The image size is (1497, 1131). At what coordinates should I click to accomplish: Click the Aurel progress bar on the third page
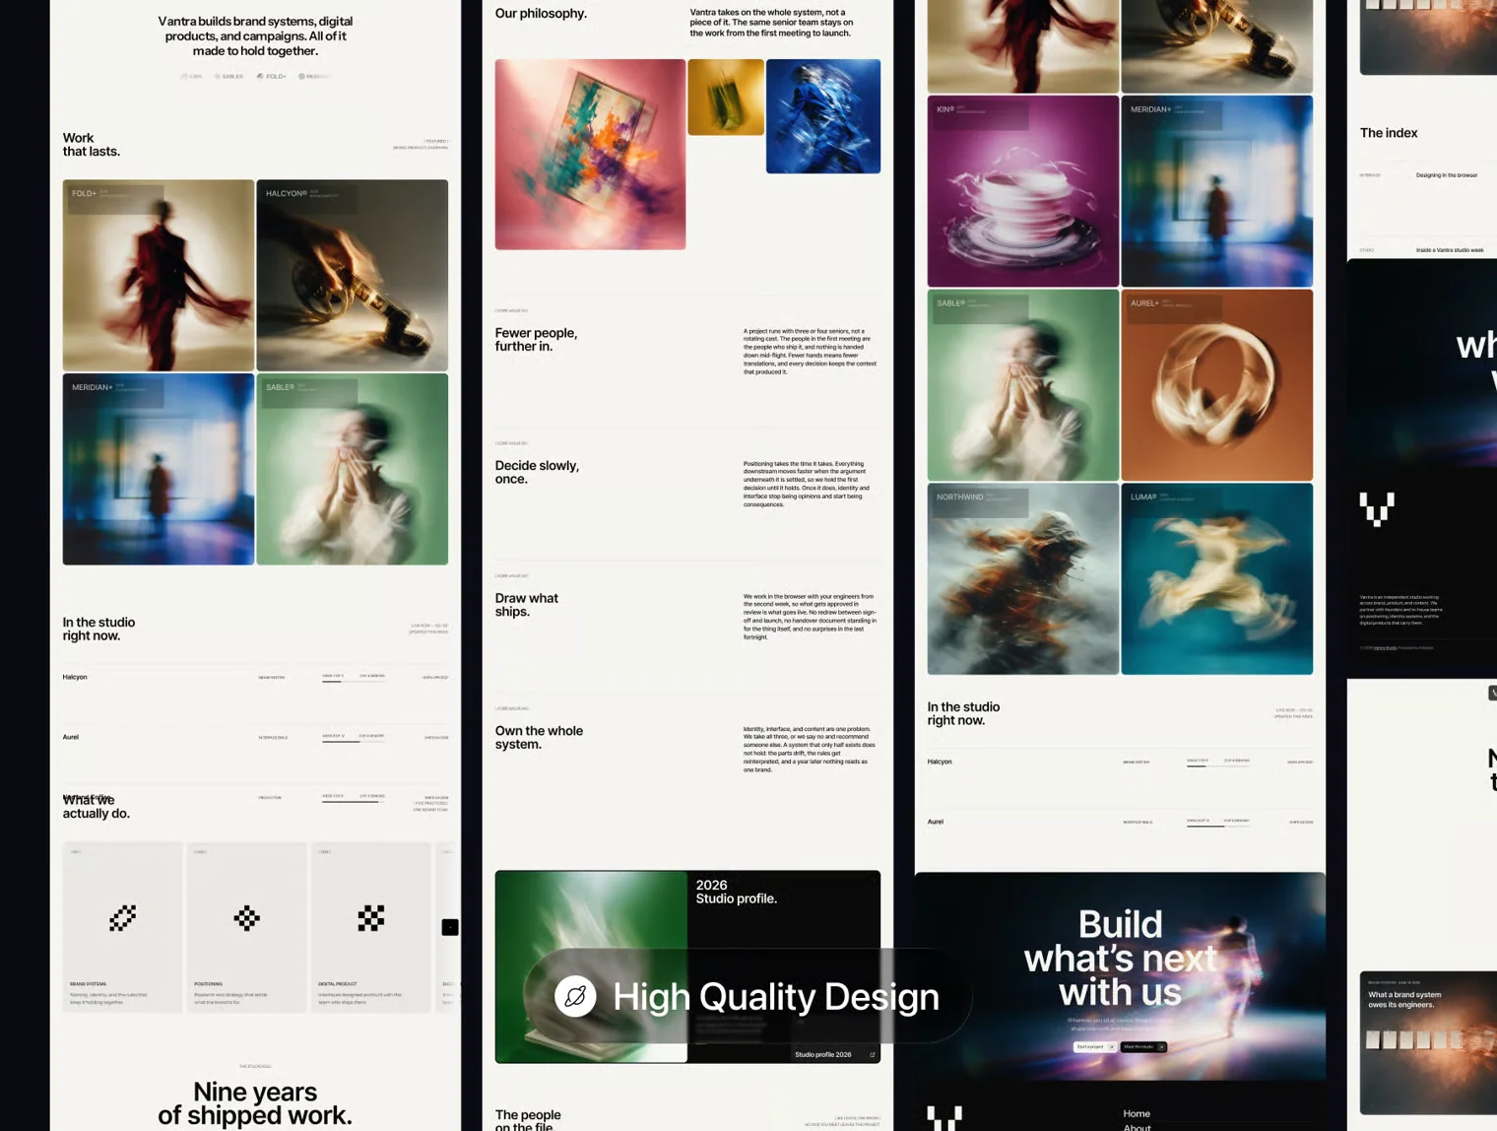point(1218,826)
